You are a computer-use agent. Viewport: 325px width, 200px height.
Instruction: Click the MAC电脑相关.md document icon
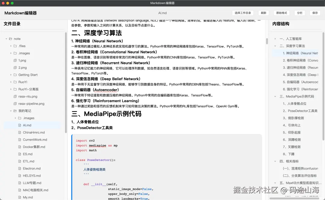[20, 190]
